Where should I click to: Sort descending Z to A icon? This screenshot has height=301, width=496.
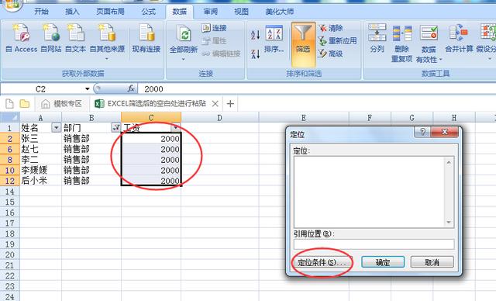click(255, 54)
